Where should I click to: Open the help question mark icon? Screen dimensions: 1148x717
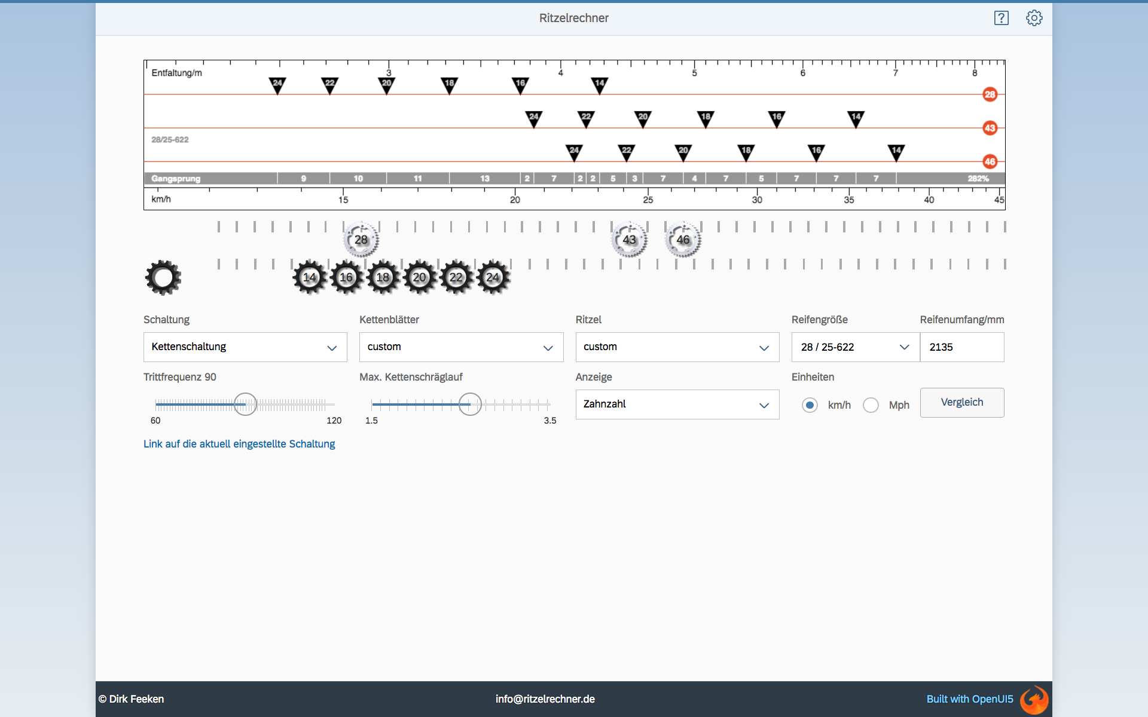(1002, 18)
